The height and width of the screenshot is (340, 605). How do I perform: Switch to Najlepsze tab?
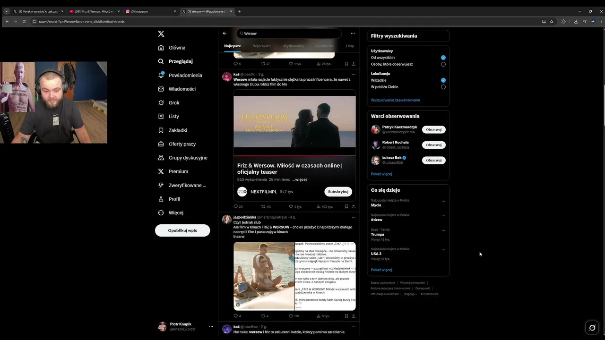[233, 46]
